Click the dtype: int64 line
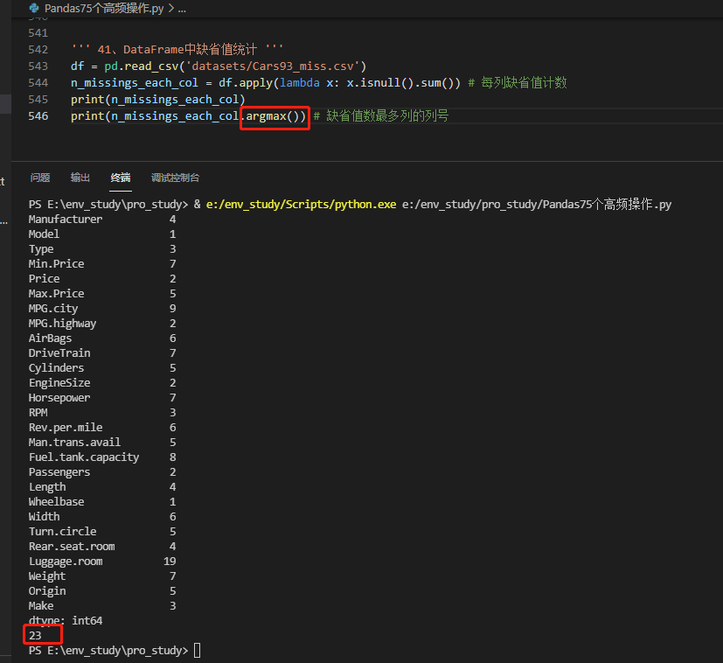The height and width of the screenshot is (663, 723). click(x=66, y=621)
